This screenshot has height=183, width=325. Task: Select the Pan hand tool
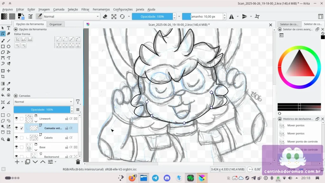click(x=9, y=139)
